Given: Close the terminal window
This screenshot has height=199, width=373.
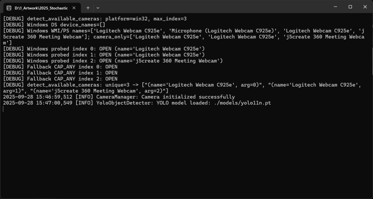Looking at the screenshot, I should tap(365, 7).
